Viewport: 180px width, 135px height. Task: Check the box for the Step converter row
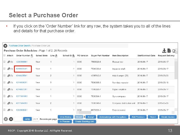point(4,110)
